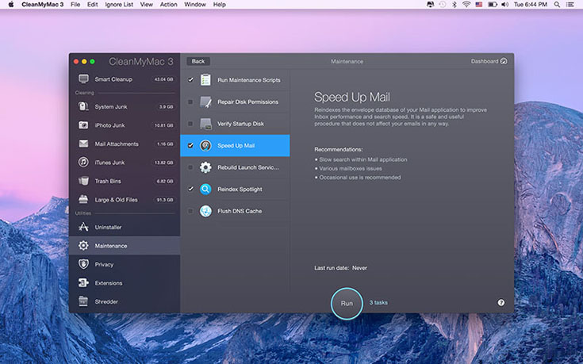Viewport: 583px width, 364px height.
Task: Open the Privacy shield icon
Action: 83,264
